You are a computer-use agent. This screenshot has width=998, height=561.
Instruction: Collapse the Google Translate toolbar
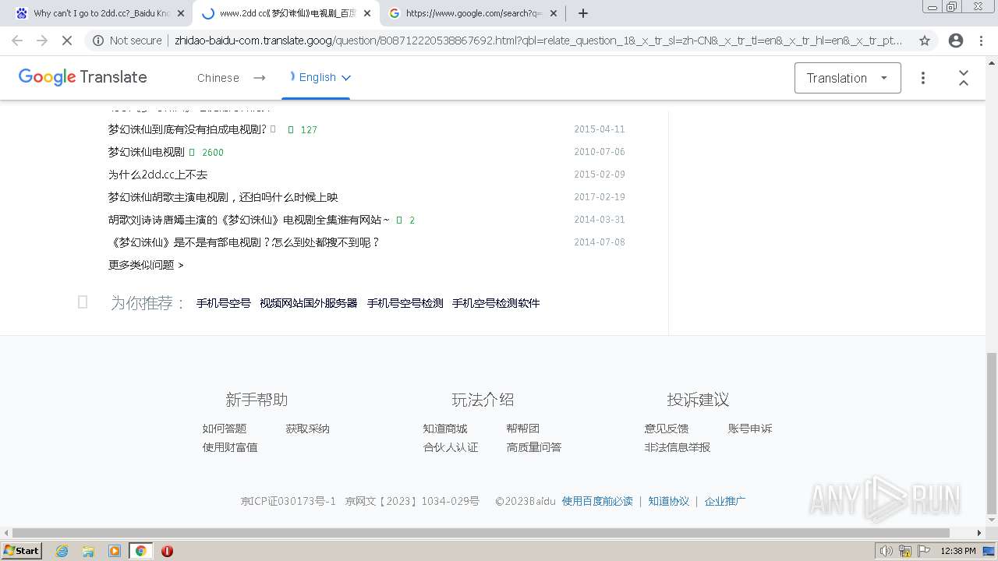(964, 78)
